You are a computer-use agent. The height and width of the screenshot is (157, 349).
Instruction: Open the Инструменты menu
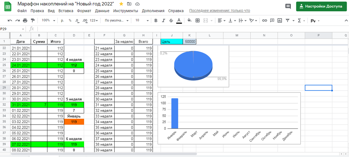coord(126,11)
